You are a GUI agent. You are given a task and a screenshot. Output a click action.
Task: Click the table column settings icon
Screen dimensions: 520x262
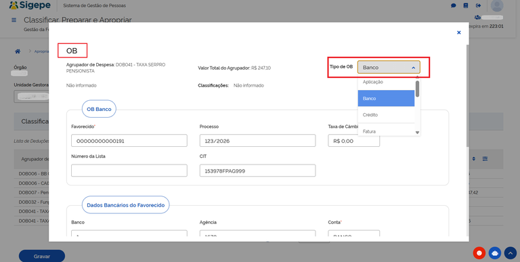pyautogui.click(x=485, y=159)
